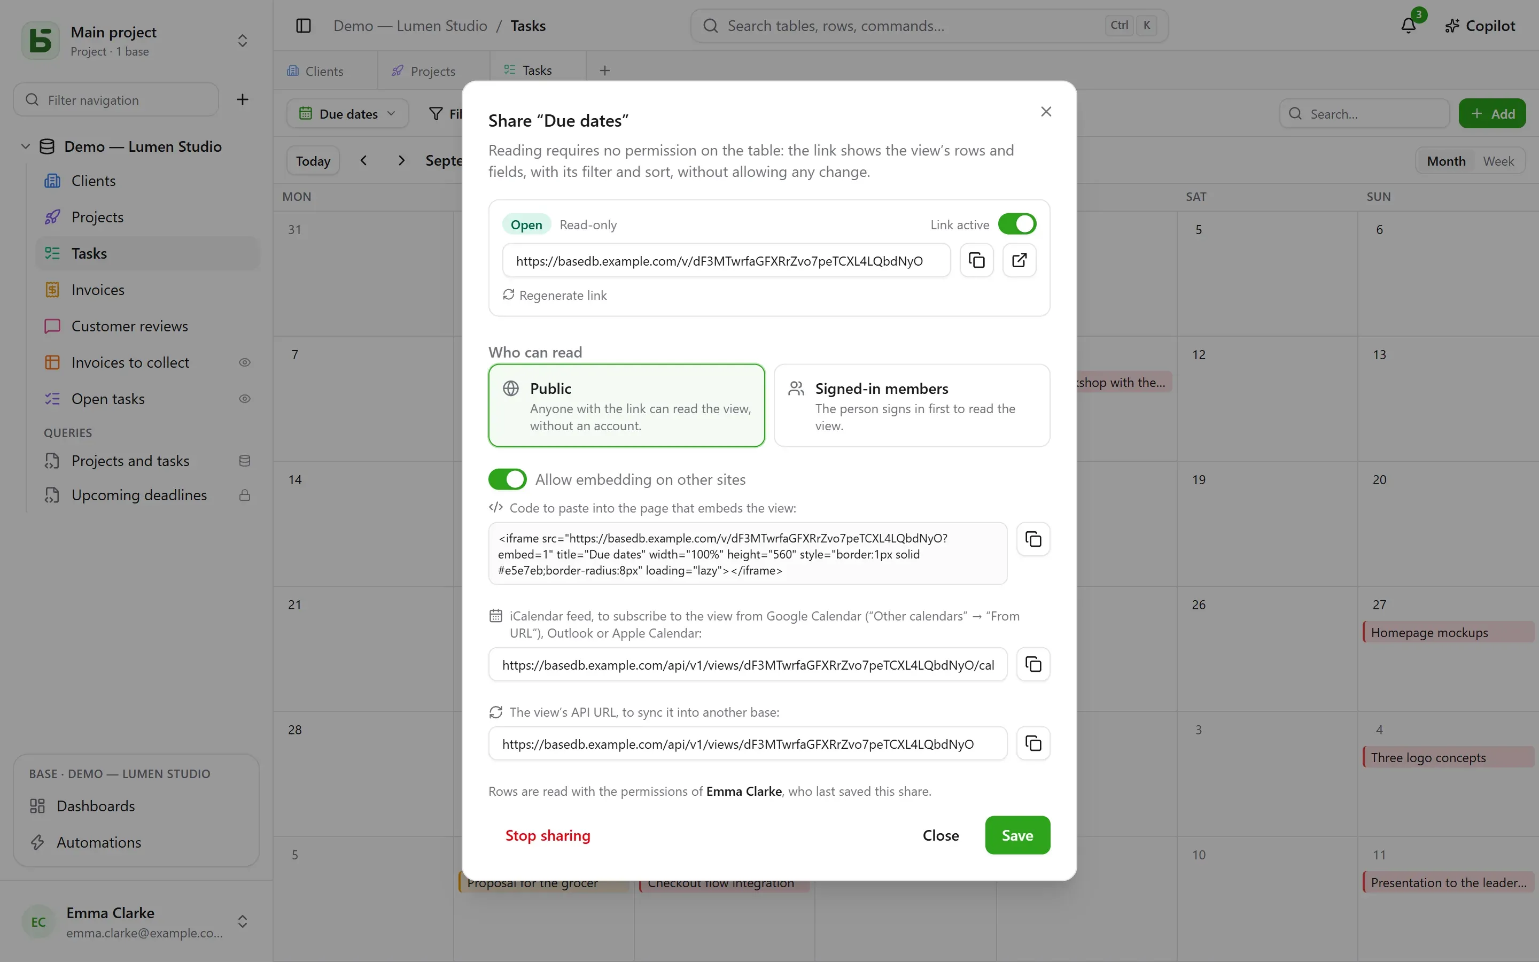Open the Due dates view dropdown
Viewport: 1539px width, 962px height.
[x=347, y=114]
